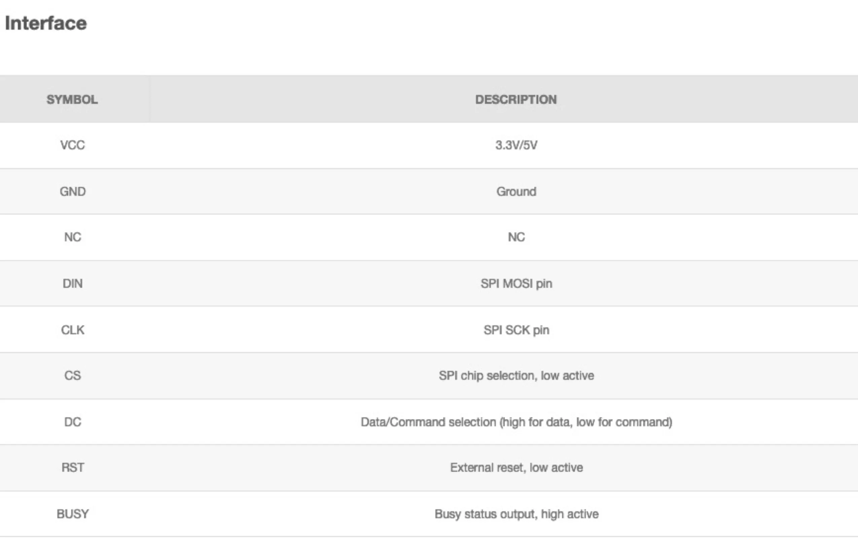Select the CLK symbol cell

(73, 330)
